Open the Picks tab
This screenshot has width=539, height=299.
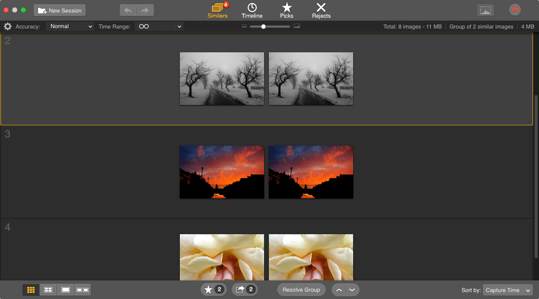click(x=287, y=11)
